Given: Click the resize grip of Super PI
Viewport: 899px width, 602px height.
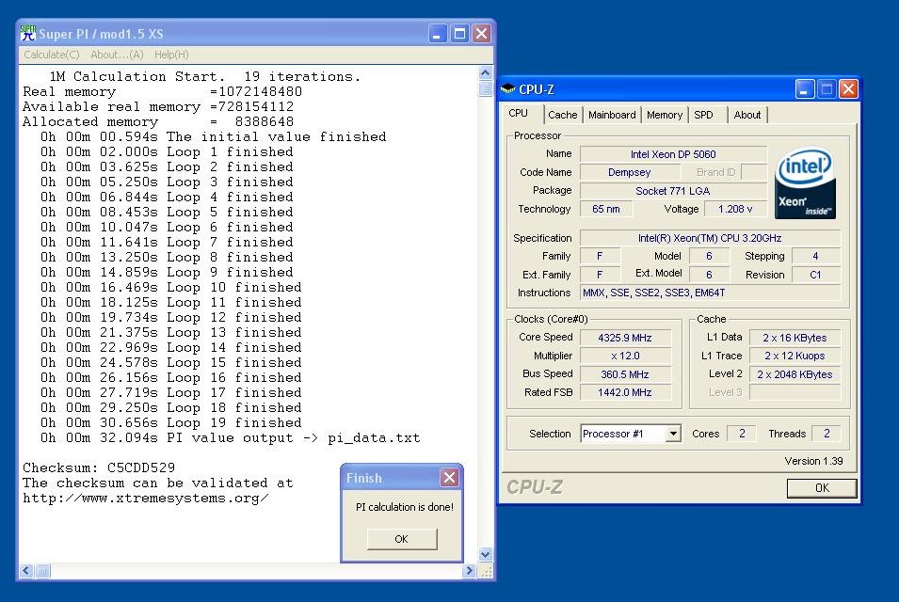Looking at the screenshot, I should point(486,571).
